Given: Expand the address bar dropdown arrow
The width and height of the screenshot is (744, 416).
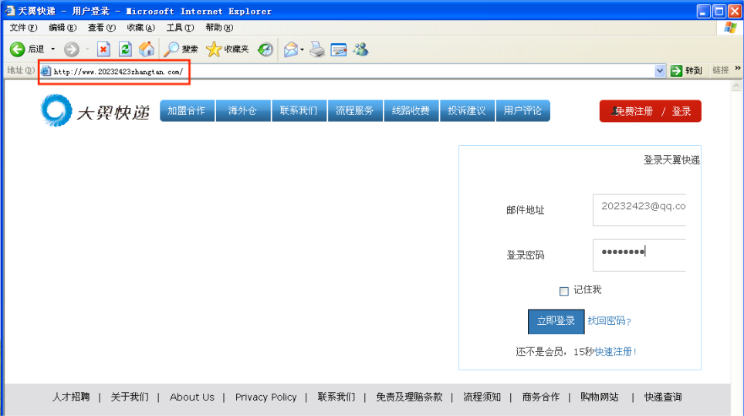Looking at the screenshot, I should 660,71.
